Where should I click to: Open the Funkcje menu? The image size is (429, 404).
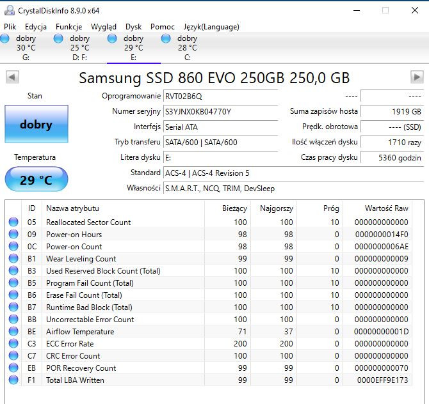click(x=69, y=27)
